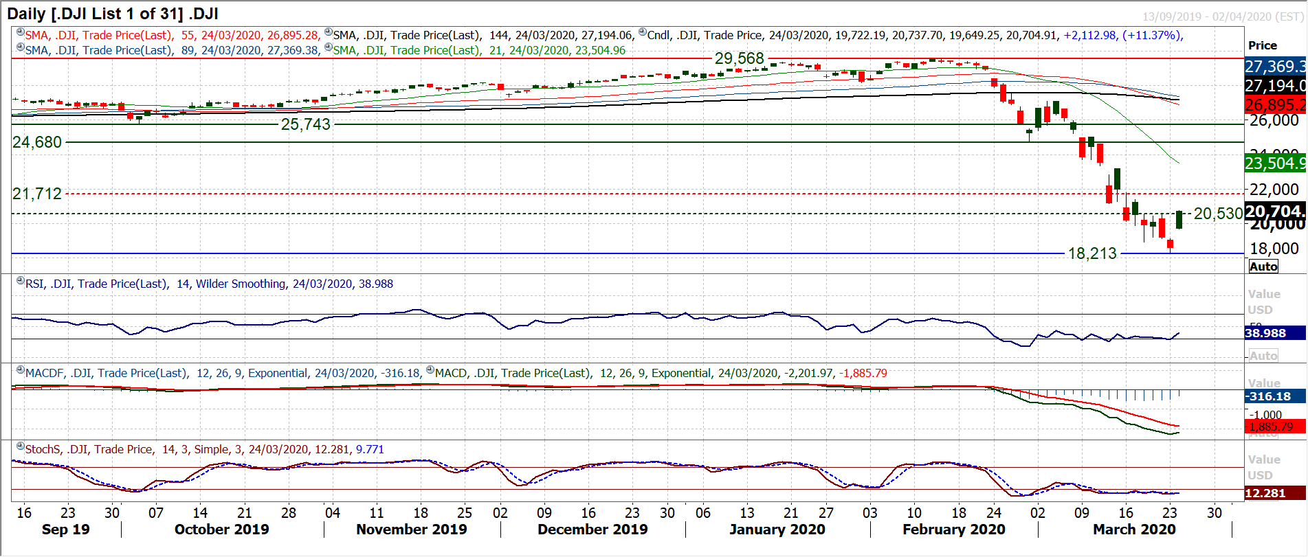Click the SMA 55 series legend icon

pyautogui.click(x=21, y=32)
